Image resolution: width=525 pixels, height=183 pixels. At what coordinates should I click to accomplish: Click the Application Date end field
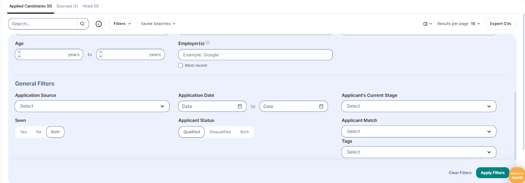(x=294, y=106)
